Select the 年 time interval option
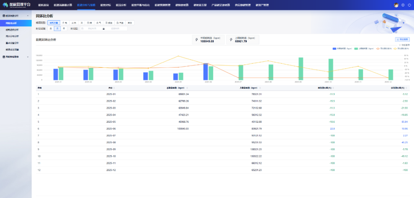 pos(64,29)
